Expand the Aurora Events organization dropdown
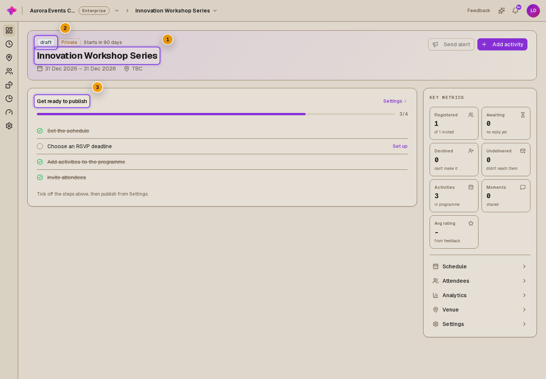Screen dimensions: 546x379 click(117, 11)
